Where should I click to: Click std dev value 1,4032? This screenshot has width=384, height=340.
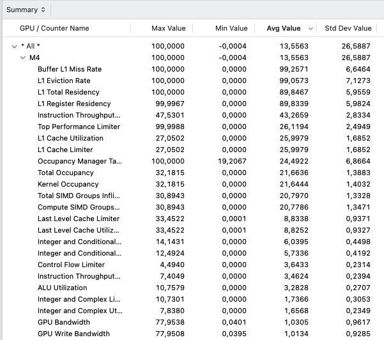358,185
